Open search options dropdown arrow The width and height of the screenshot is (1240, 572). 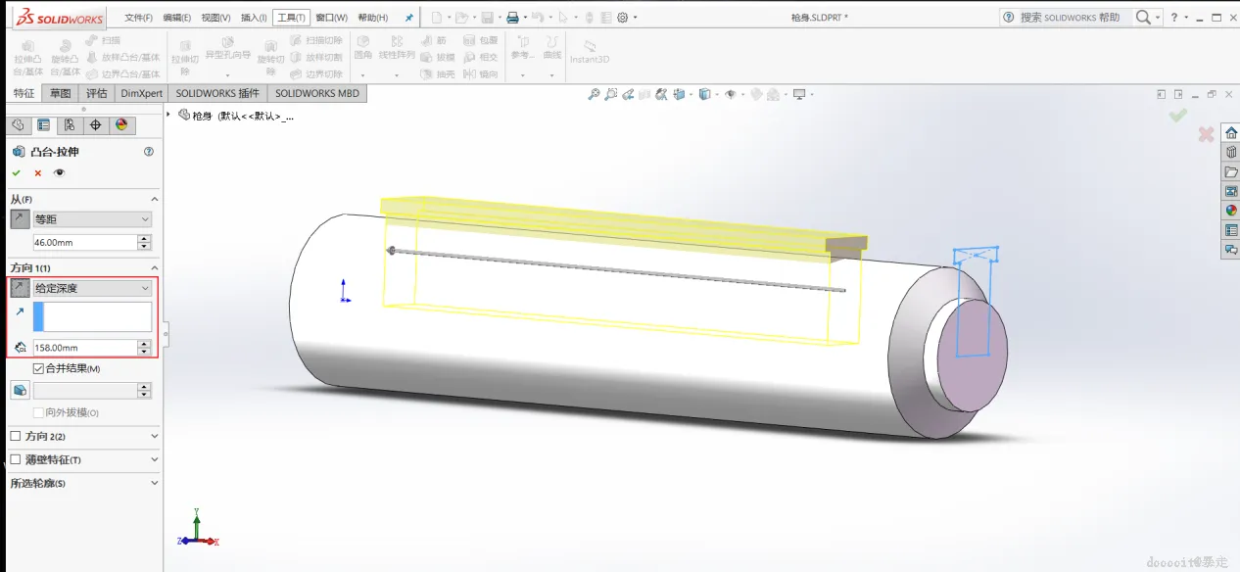[1158, 18]
